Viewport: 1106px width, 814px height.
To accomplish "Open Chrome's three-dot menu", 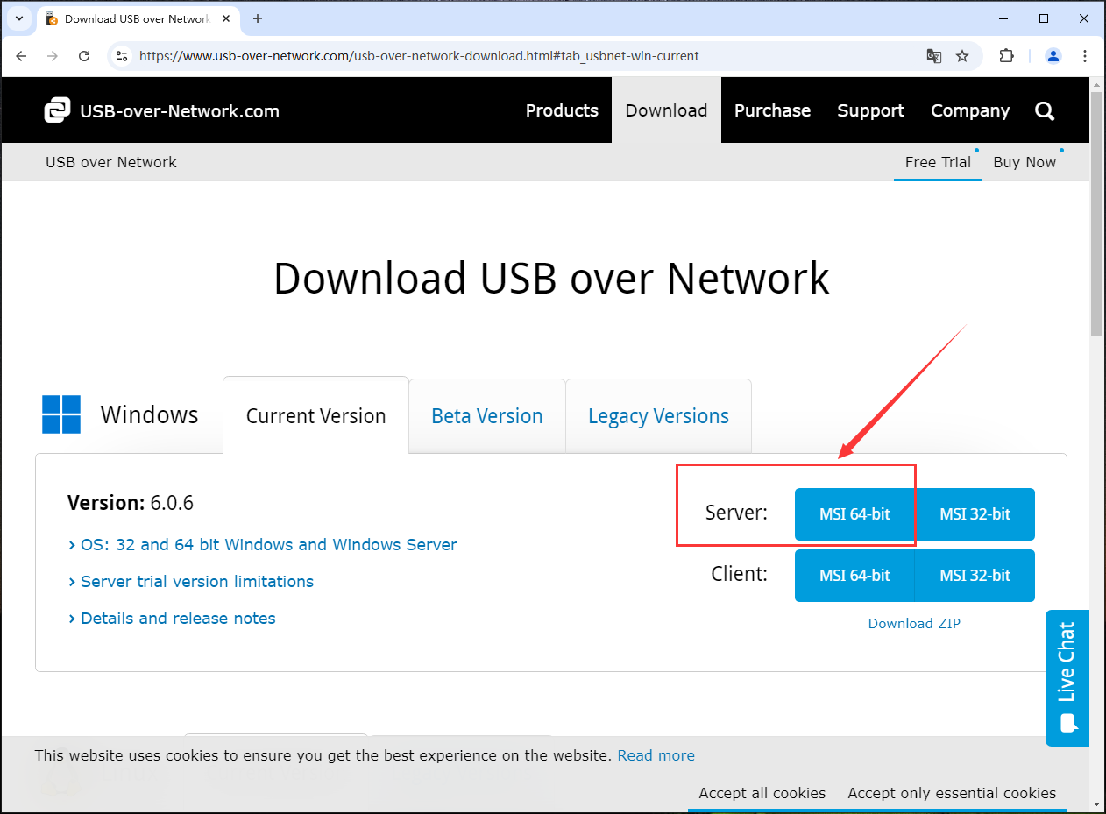I will (x=1085, y=55).
